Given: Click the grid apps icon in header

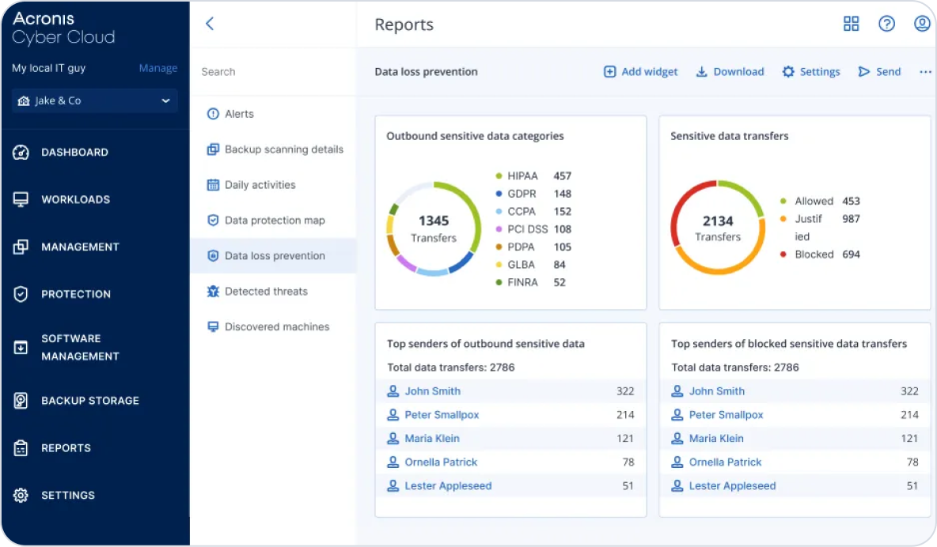Looking at the screenshot, I should pyautogui.click(x=851, y=24).
